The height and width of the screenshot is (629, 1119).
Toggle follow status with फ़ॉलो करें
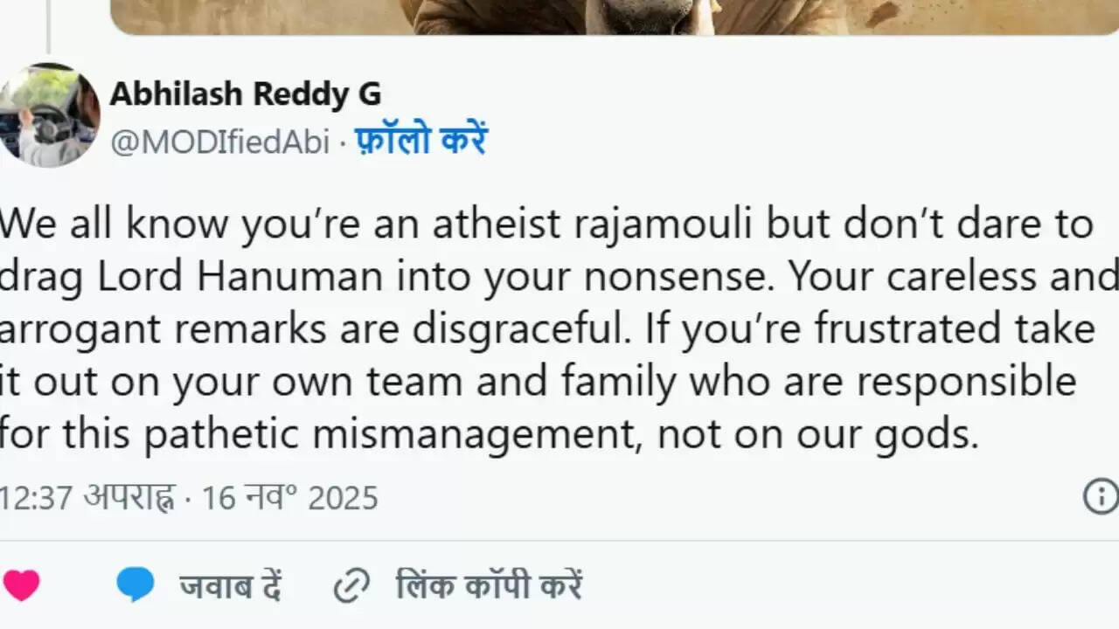421,139
